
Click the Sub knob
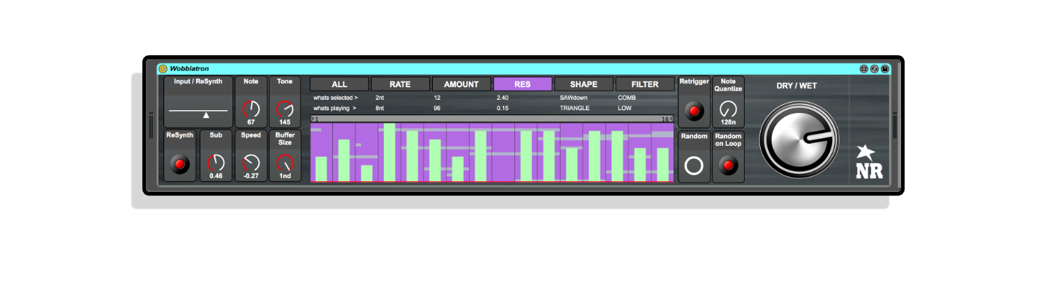[x=216, y=163]
